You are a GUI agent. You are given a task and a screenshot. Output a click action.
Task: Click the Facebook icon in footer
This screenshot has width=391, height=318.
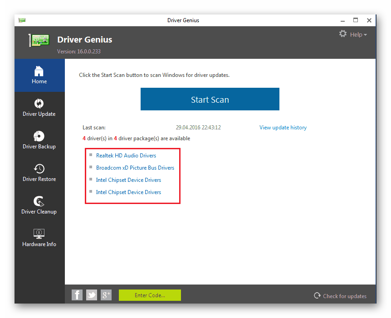77,295
